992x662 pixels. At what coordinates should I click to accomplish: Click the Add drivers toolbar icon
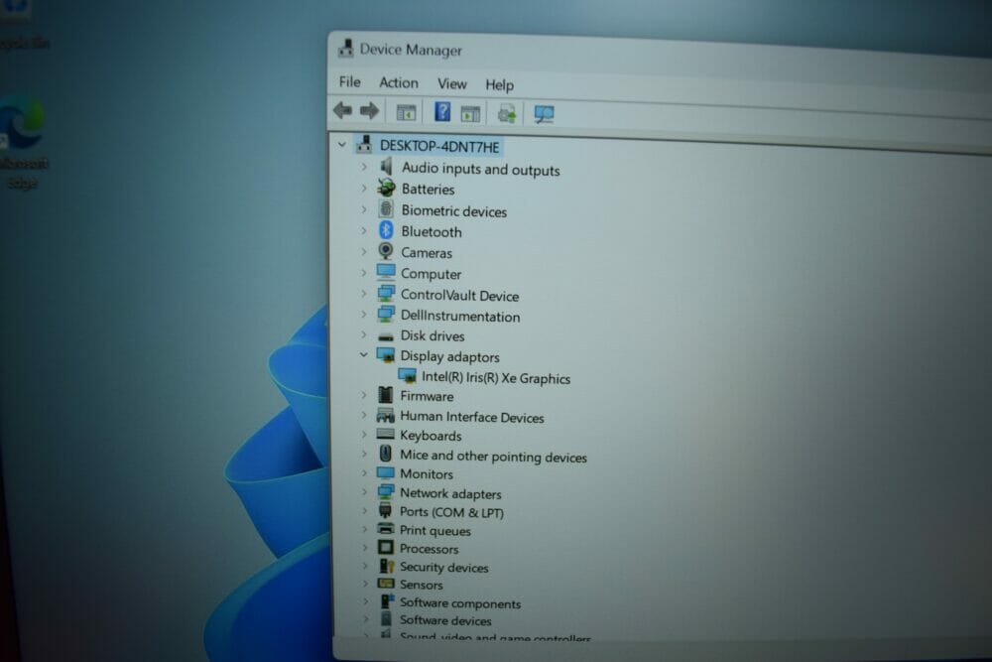[507, 114]
